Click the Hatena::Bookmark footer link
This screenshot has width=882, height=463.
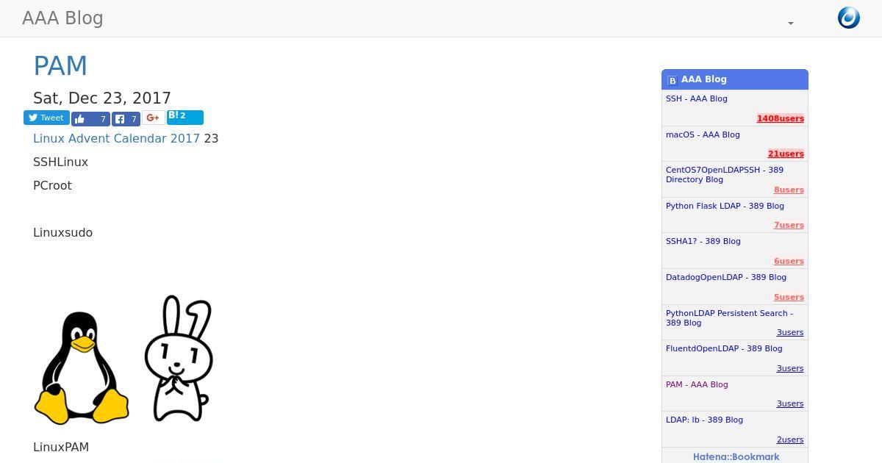(x=736, y=456)
